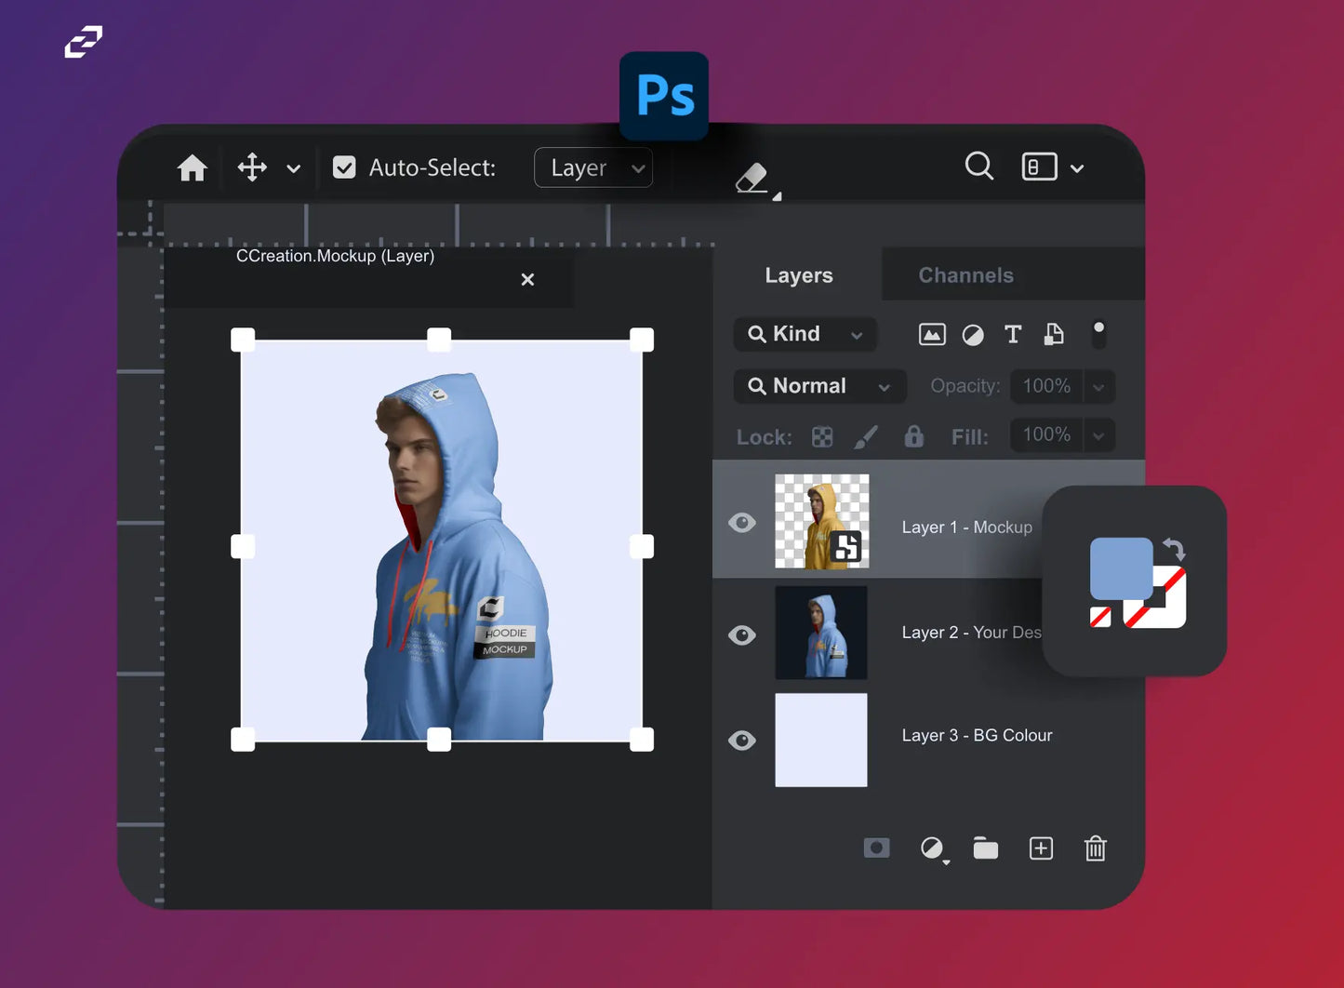
Task: Click the new group folder icon
Action: click(985, 848)
